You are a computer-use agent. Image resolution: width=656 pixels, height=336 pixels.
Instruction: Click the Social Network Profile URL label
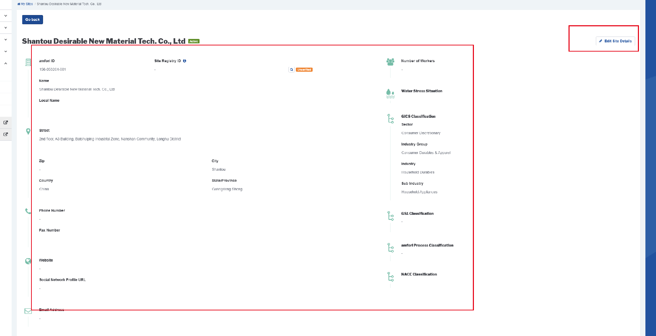pos(63,280)
